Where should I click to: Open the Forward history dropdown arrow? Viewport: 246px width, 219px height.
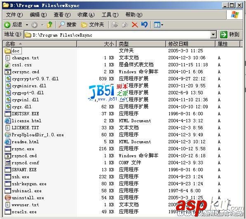[42, 25]
